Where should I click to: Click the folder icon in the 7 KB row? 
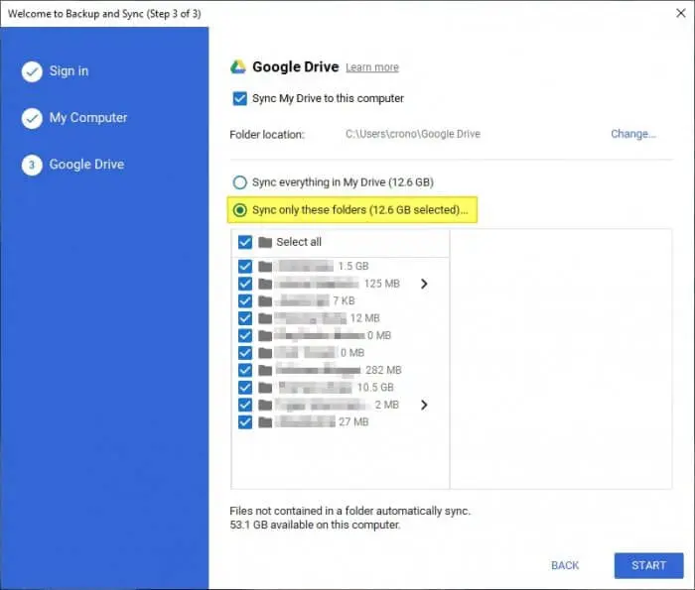pyautogui.click(x=265, y=301)
